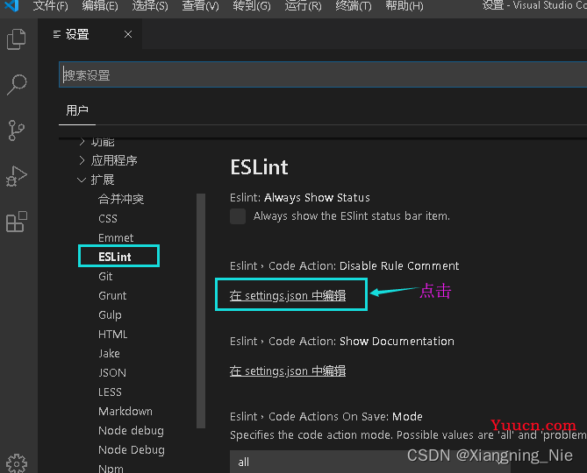
Task: Select JSON in settings tree
Action: point(112,372)
